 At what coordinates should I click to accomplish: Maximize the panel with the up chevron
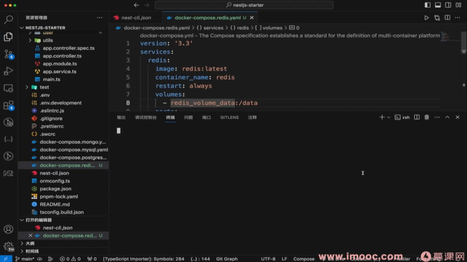(447, 117)
